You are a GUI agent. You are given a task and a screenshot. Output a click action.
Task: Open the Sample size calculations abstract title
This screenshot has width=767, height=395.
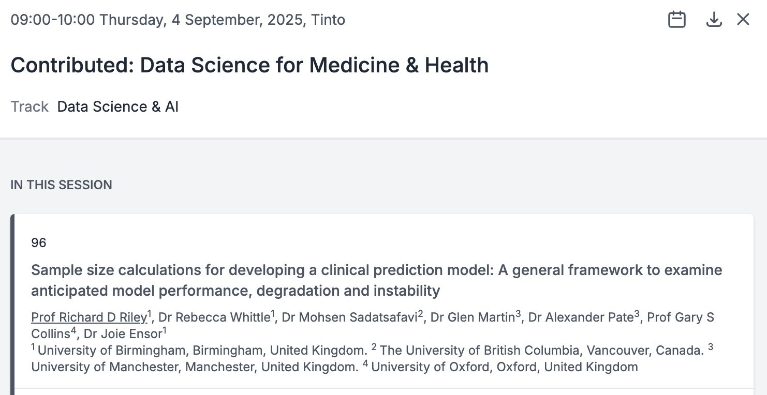point(376,280)
